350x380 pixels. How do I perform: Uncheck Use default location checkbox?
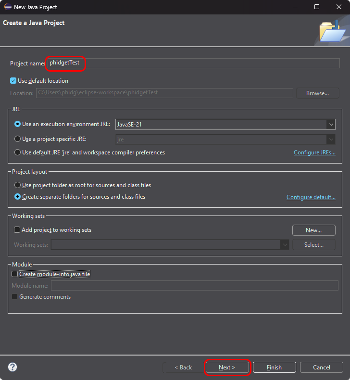[13, 81]
